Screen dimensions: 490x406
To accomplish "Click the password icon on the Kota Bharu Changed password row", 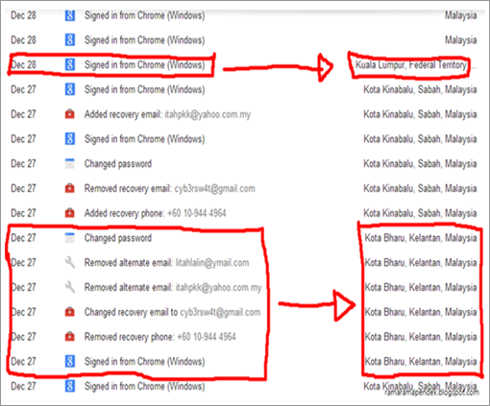I will click(x=70, y=238).
